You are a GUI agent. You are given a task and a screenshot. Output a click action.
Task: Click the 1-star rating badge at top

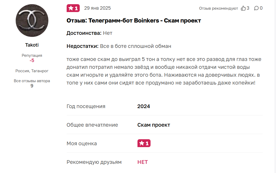point(73,8)
